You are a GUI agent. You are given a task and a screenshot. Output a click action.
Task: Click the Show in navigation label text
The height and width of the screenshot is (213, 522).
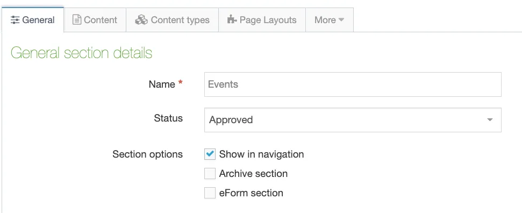point(261,154)
